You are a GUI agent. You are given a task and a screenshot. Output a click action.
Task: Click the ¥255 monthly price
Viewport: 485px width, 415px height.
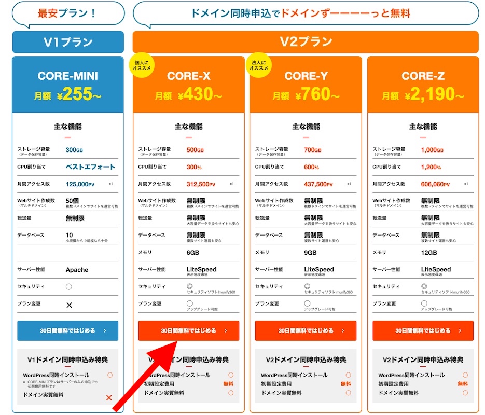point(79,94)
